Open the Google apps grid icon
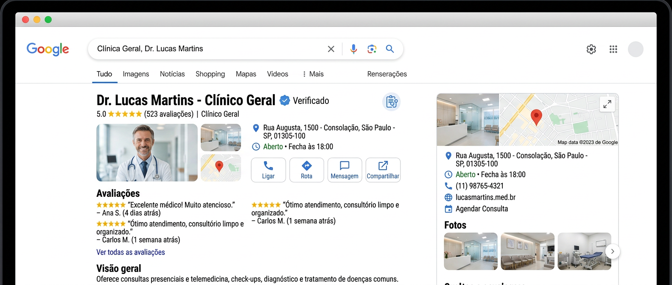The width and height of the screenshot is (672, 285). click(613, 49)
